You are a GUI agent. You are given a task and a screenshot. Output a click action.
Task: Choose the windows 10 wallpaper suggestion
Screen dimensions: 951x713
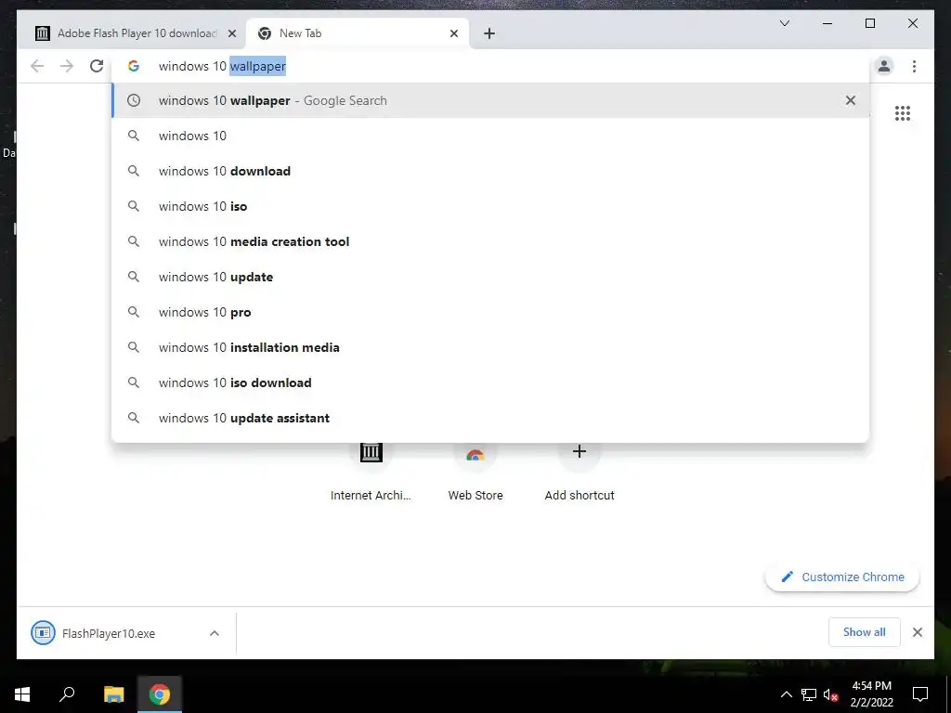[490, 100]
